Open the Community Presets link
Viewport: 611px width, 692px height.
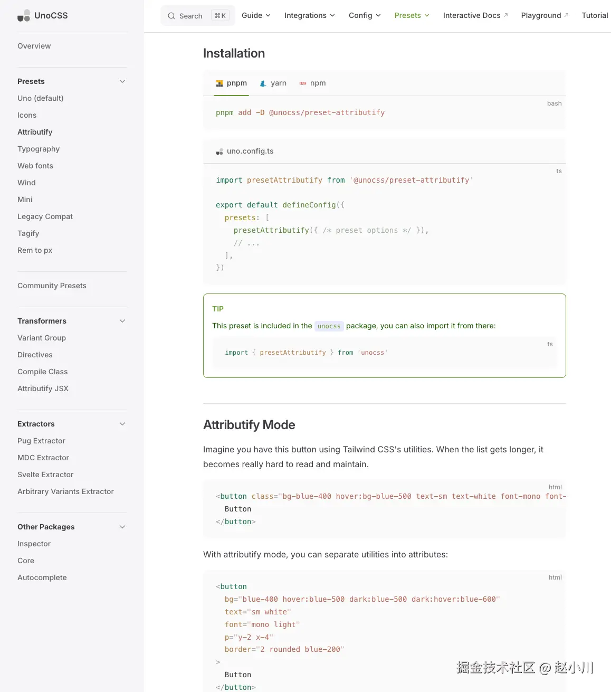[52, 286]
